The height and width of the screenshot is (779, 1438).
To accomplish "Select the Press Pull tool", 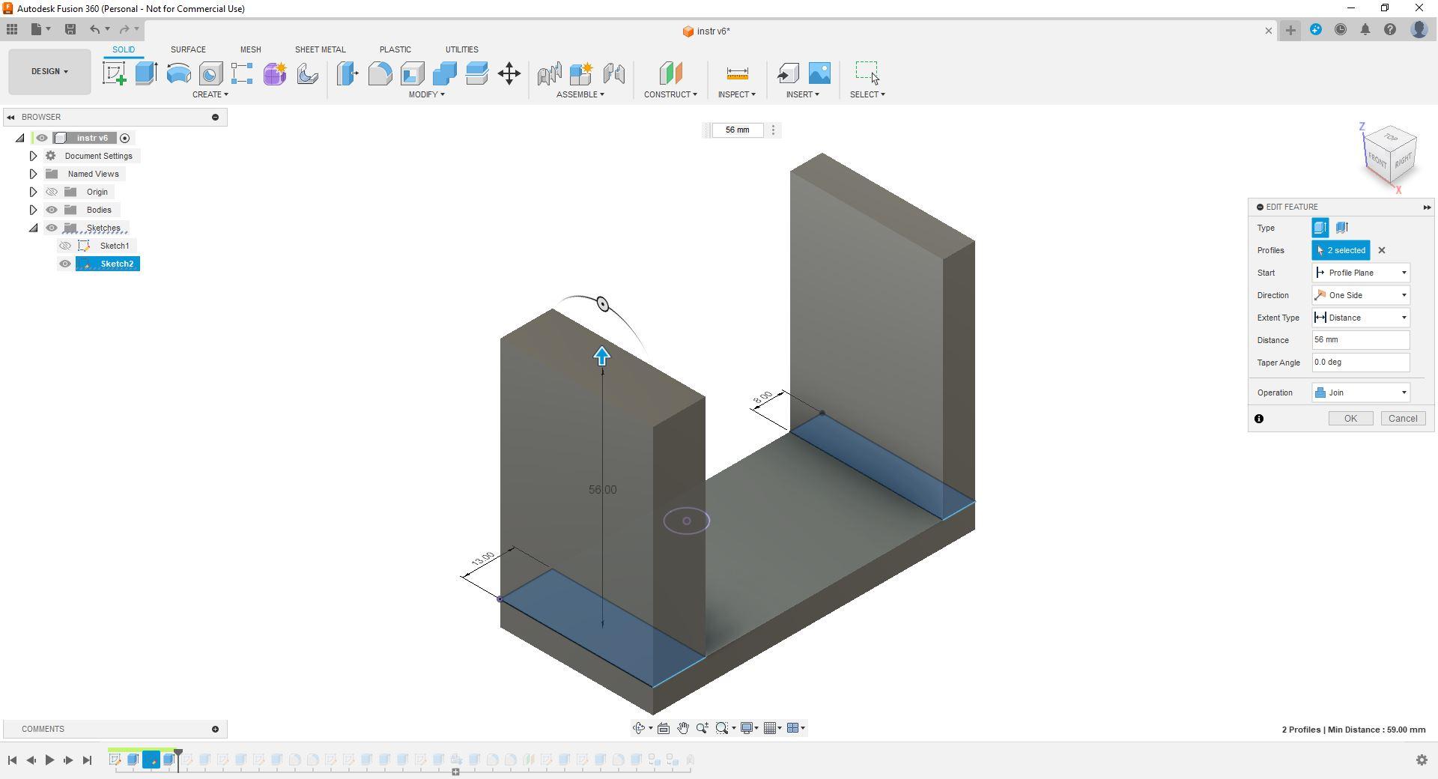I will coord(348,73).
